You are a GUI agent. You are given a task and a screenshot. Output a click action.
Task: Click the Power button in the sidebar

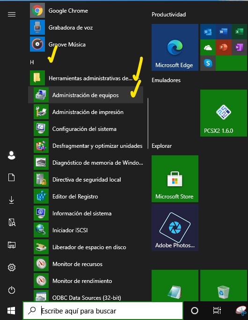coord(12,290)
